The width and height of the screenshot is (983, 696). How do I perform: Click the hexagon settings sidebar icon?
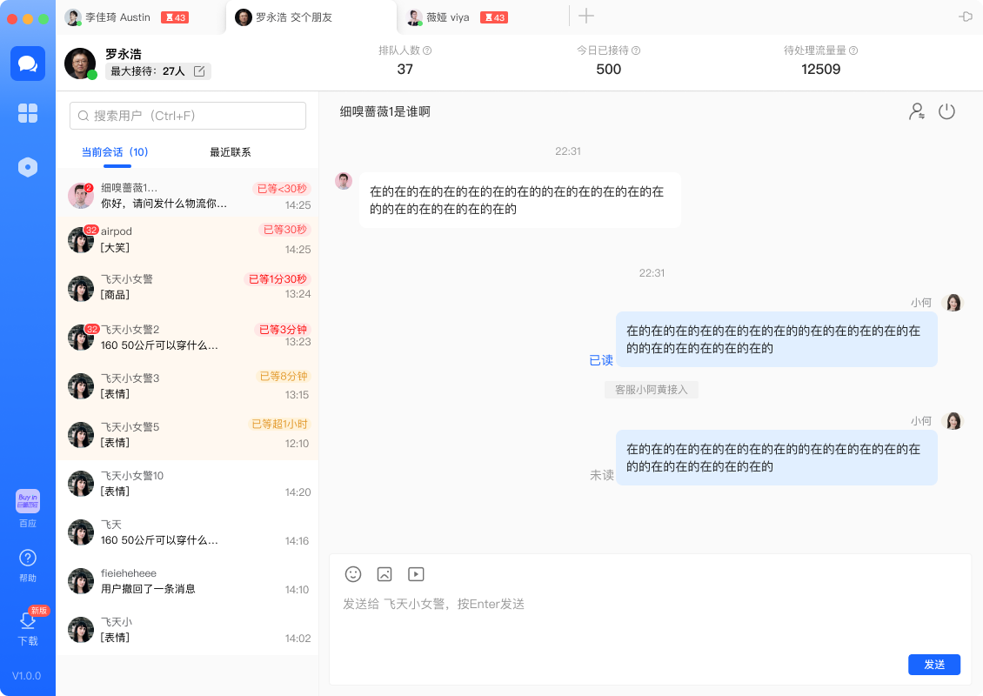click(x=28, y=167)
